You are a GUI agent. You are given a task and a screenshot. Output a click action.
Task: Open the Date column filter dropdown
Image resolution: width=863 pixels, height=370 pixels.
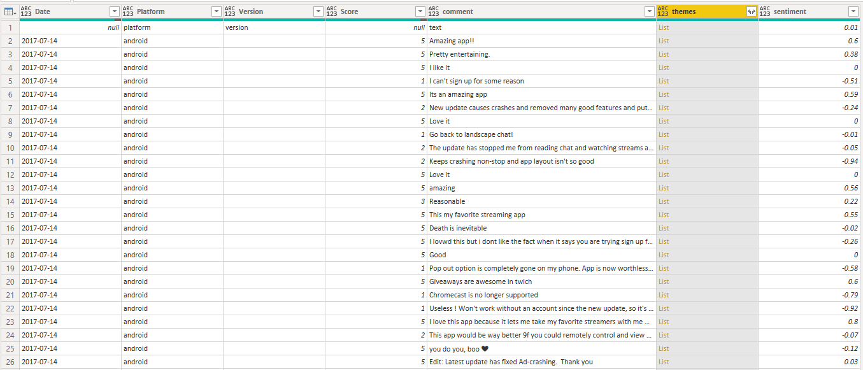(x=115, y=11)
